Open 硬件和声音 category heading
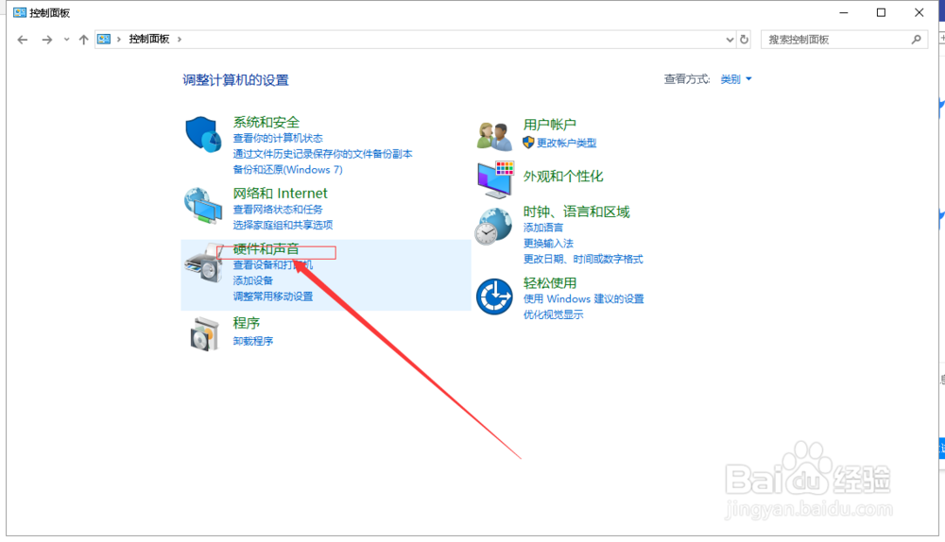This screenshot has height=542, width=945. coord(266,248)
